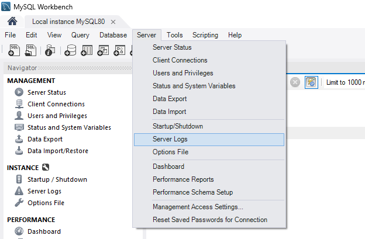Click the instance wrench icon beside INSTANCE
Image resolution: width=365 pixels, height=239 pixels.
coord(46,168)
